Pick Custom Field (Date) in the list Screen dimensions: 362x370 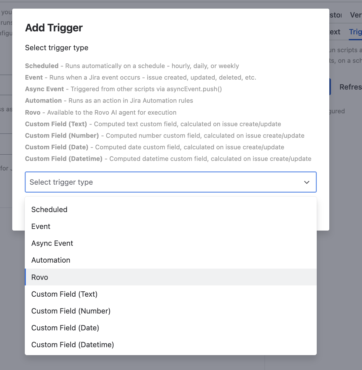point(65,328)
